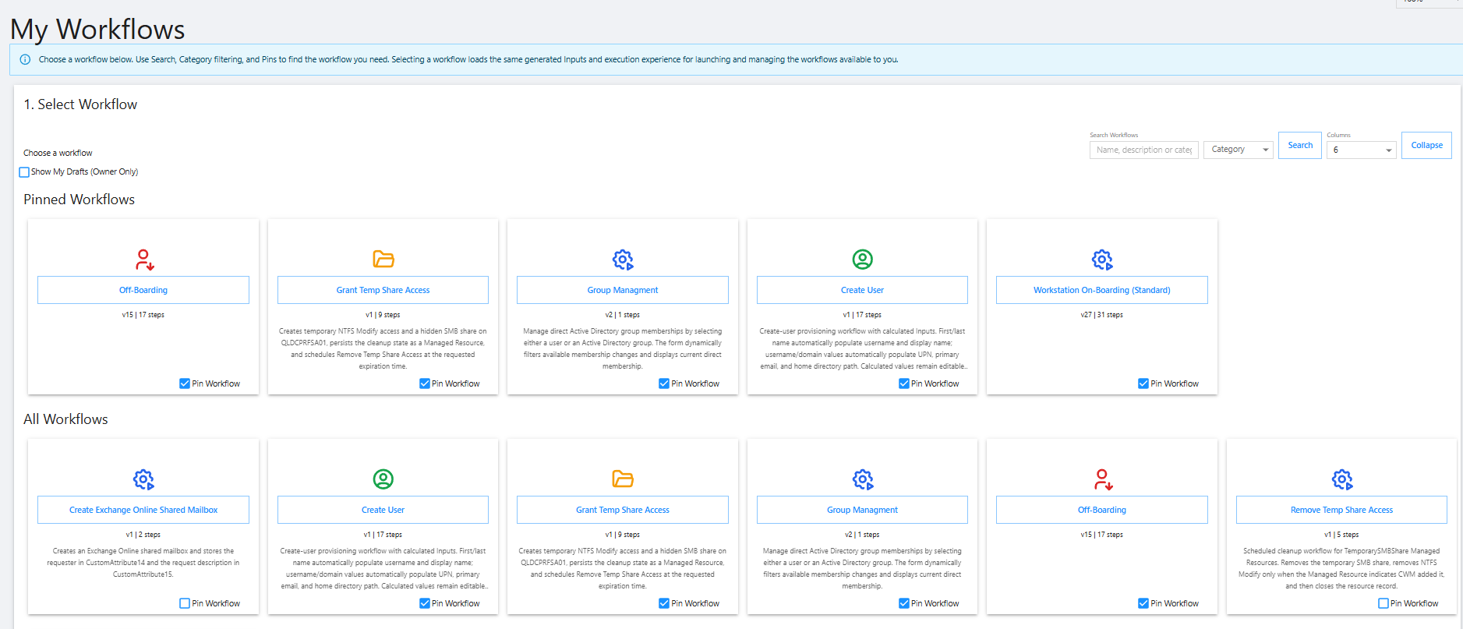The width and height of the screenshot is (1463, 629).
Task: Uncheck Pin Workflow on pinned Grant Temp Share Access
Action: [425, 383]
